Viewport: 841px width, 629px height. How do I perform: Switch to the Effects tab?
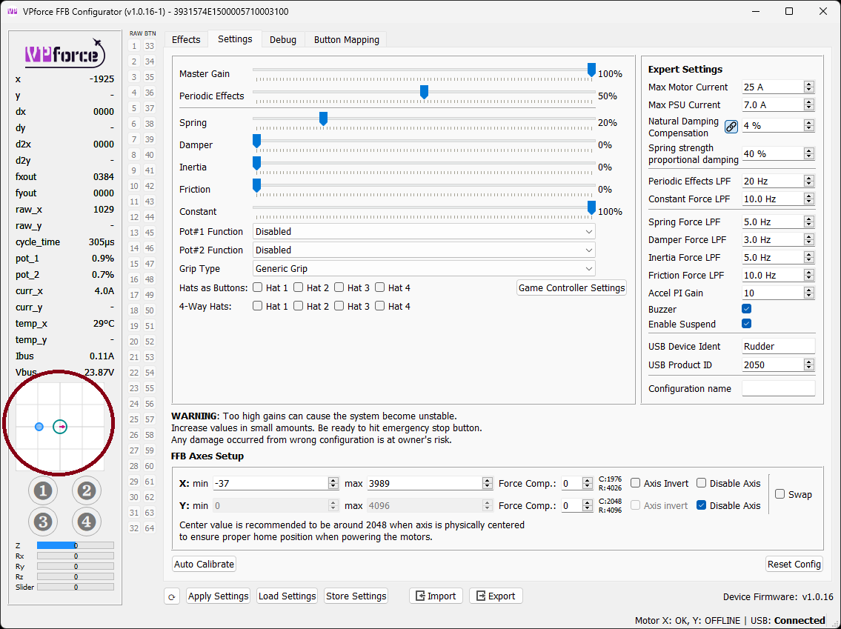coord(186,40)
